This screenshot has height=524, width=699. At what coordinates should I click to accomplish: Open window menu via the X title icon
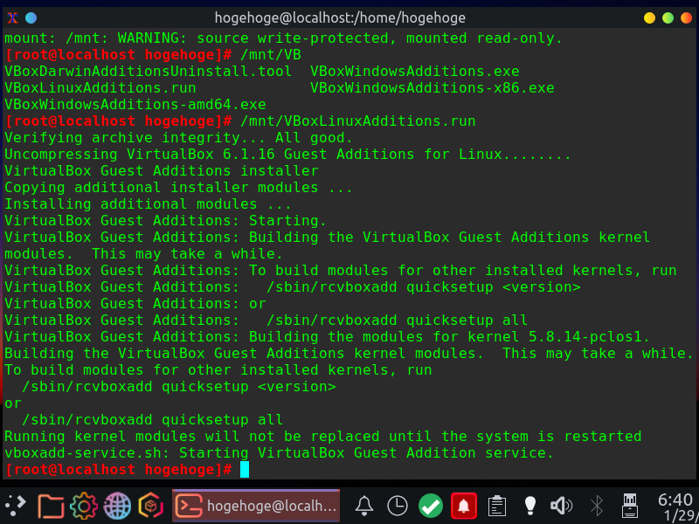[x=12, y=18]
